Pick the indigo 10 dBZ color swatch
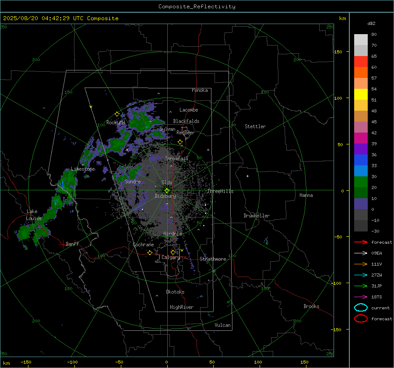The image size is (394, 368). [x=361, y=203]
